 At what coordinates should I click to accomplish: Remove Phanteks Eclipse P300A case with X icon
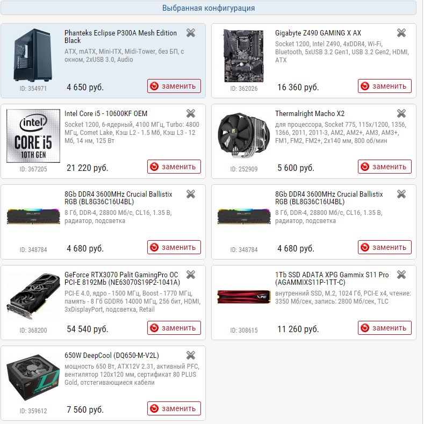pyautogui.click(x=191, y=33)
